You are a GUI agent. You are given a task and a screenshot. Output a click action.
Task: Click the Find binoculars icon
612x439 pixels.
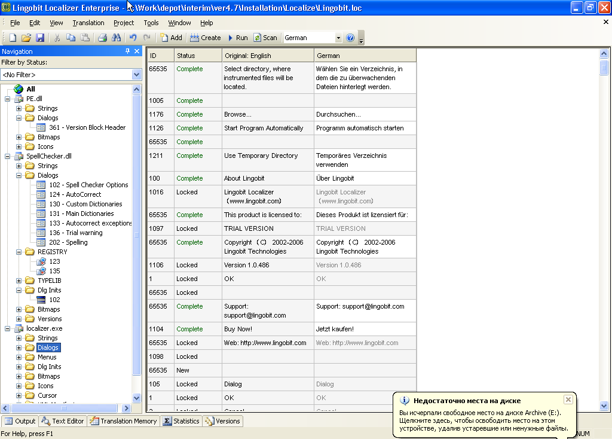click(117, 38)
